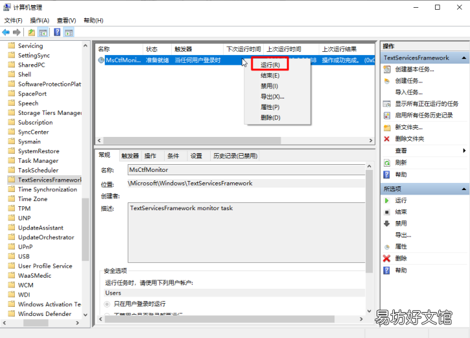This screenshot has width=470, height=338.
Task: Click the red X 删除 icon in 所选项
Action: pyautogui.click(x=386, y=258)
